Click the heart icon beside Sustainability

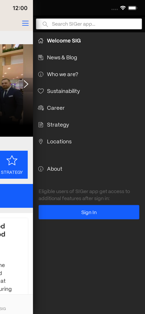point(41,91)
